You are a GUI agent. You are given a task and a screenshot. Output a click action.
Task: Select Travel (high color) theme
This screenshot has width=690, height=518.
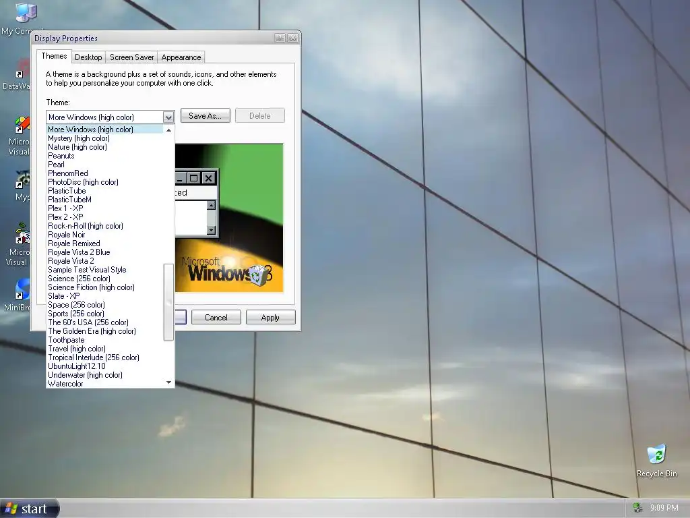pos(104,349)
